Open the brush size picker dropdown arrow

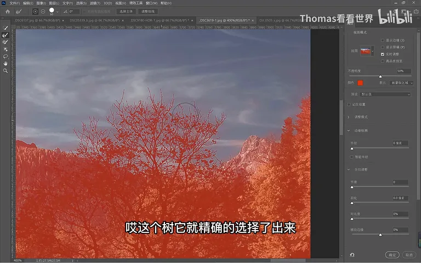point(58,12)
